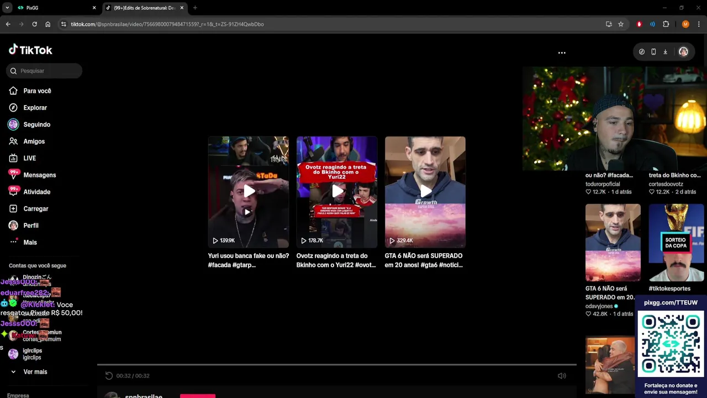Open user avatar menu at top right
Viewport: 707px width, 398px height.
coord(683,52)
